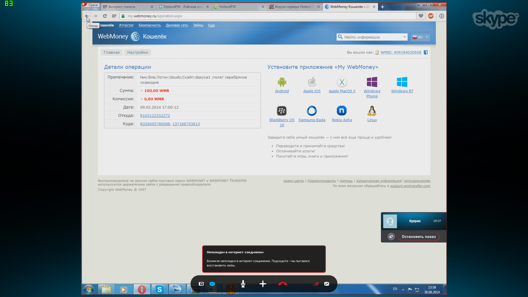Screen dimensions: 528x297
Task: Click the screen share icon in call bar
Action: click(x=201, y=284)
